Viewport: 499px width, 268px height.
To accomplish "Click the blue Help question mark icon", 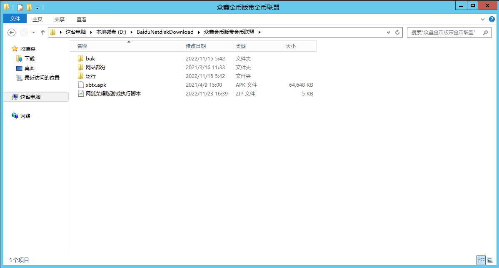I will click(492, 19).
